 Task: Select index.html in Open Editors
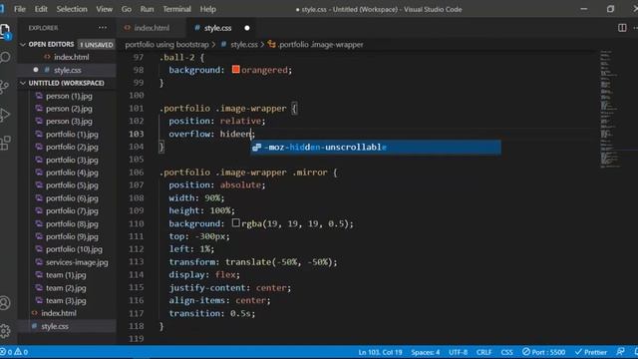click(x=67, y=57)
